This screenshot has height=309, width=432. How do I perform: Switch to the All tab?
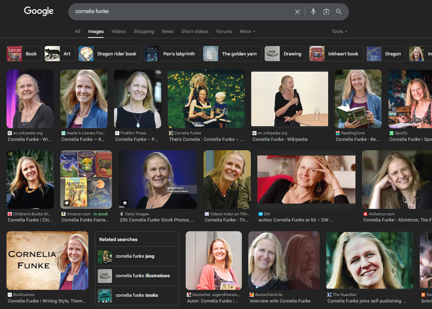click(78, 31)
